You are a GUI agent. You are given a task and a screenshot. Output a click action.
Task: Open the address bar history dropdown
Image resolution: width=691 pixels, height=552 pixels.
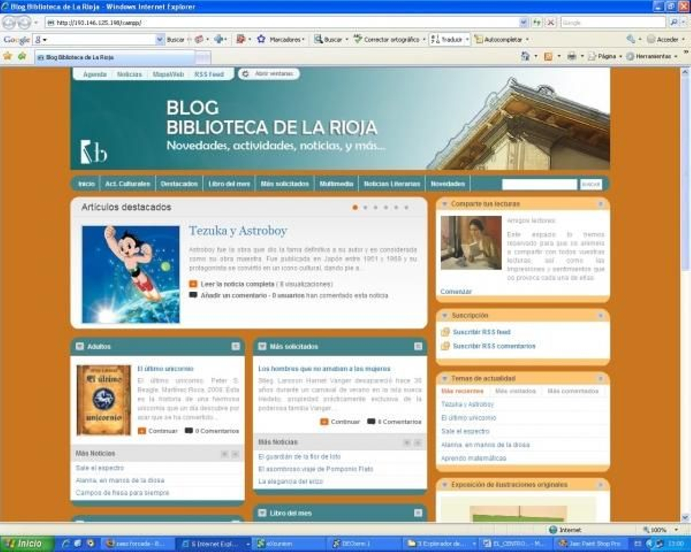pos(524,22)
